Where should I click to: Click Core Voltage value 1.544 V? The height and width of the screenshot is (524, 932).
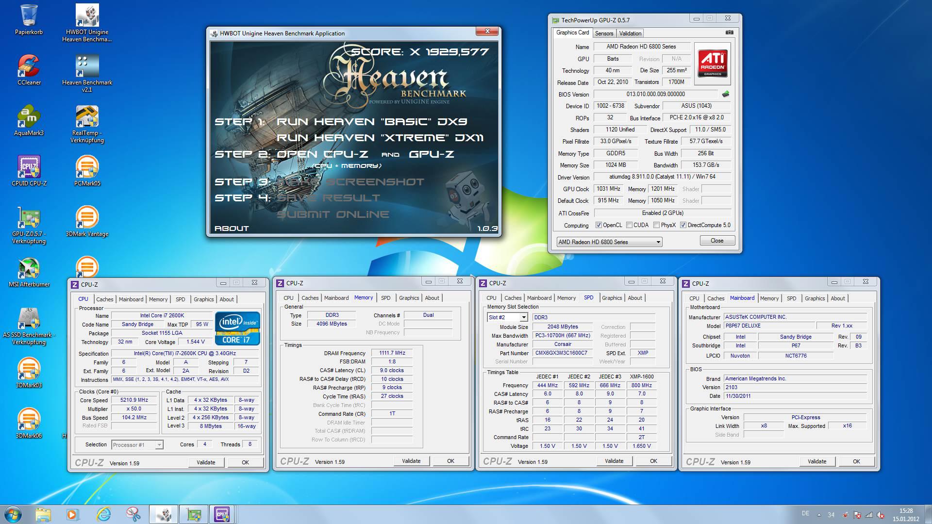[196, 342]
